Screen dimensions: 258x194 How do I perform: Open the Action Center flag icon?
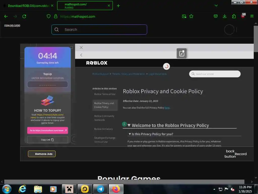pyautogui.click(x=227, y=189)
